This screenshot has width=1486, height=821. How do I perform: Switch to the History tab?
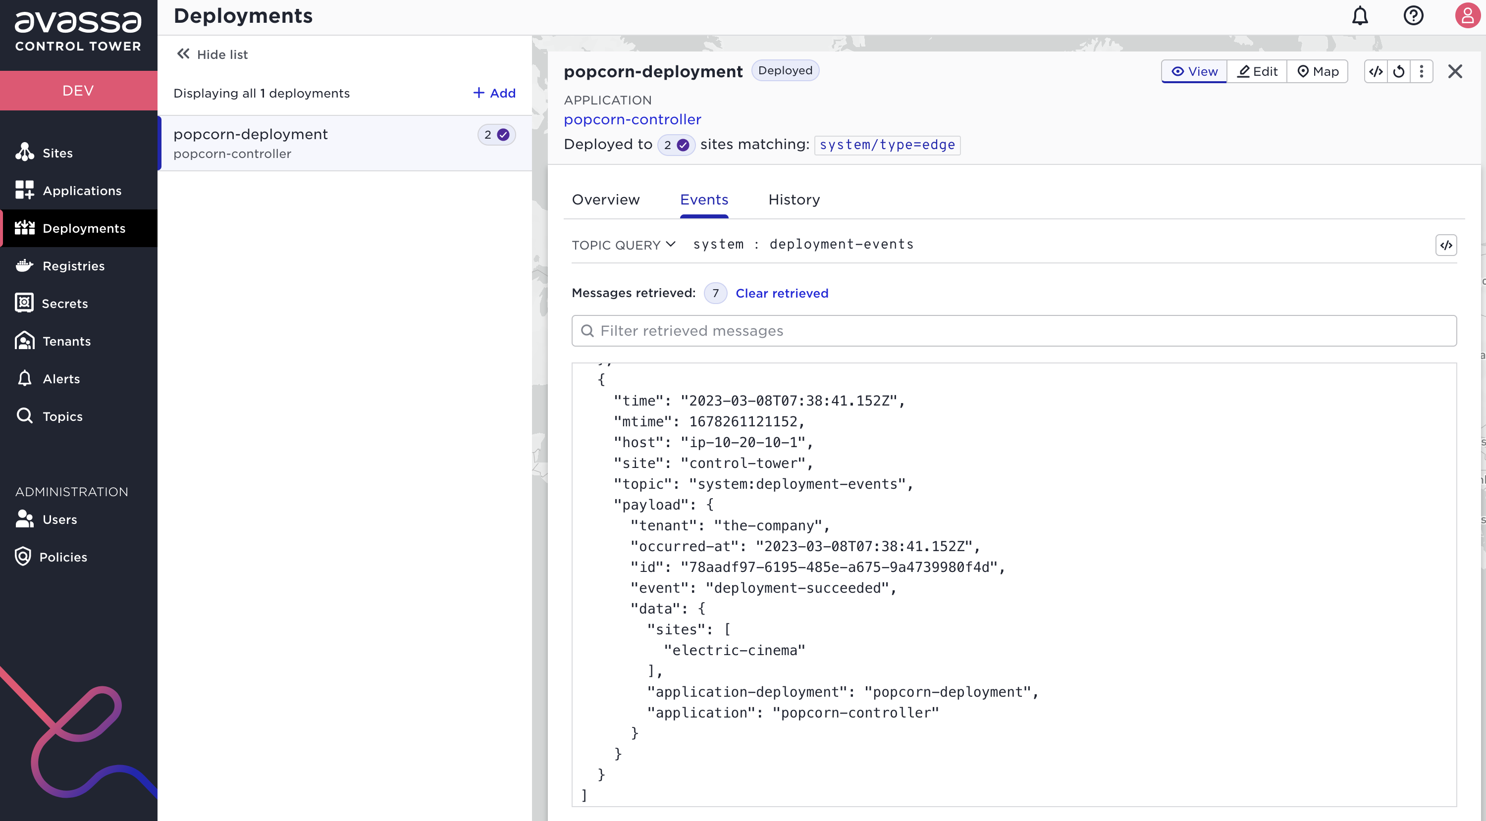click(x=794, y=199)
